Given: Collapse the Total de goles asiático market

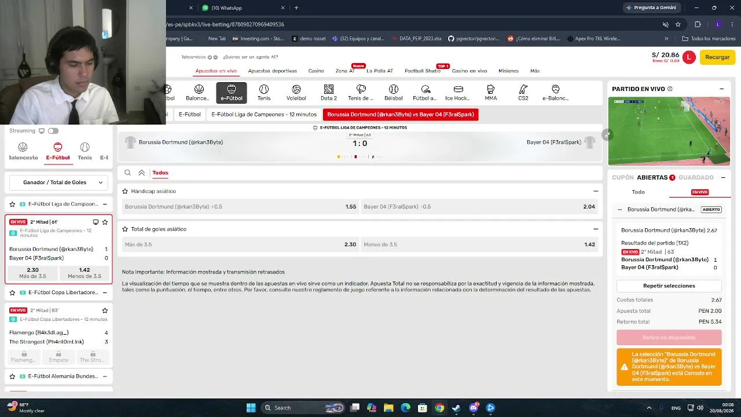Looking at the screenshot, I should 596,229.
